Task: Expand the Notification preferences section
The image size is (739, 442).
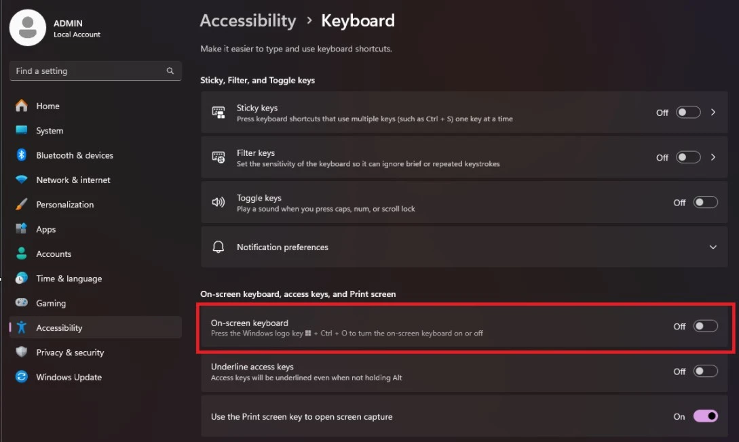Action: click(713, 247)
